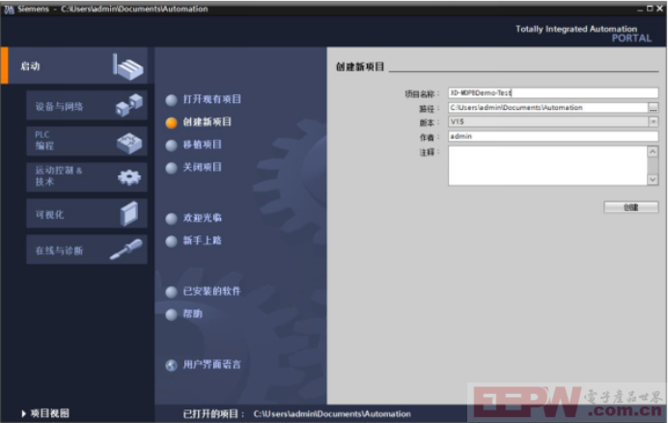Open the 启动 portal tab

point(74,66)
